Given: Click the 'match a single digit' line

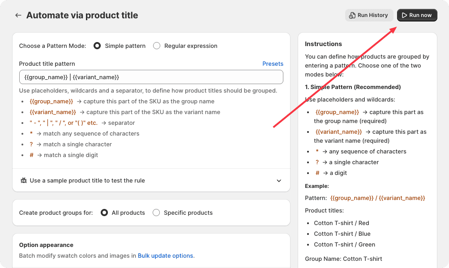Looking at the screenshot, I should tap(64, 155).
